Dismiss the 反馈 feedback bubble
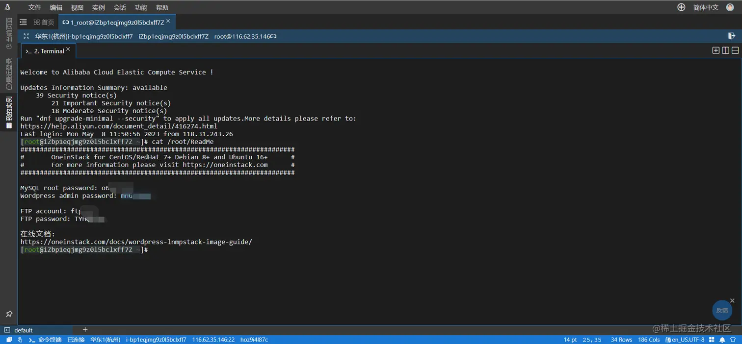Screen dimensions: 742x344 coord(732,300)
